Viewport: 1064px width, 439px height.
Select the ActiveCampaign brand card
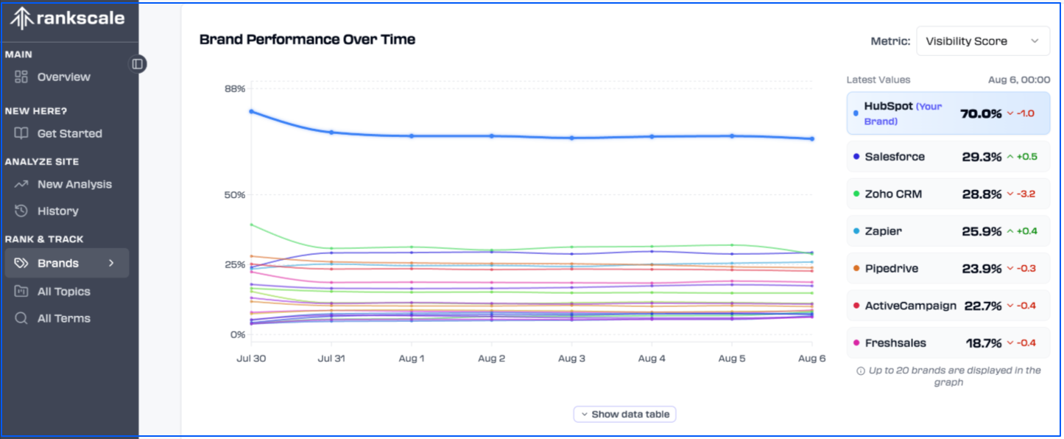tap(948, 306)
